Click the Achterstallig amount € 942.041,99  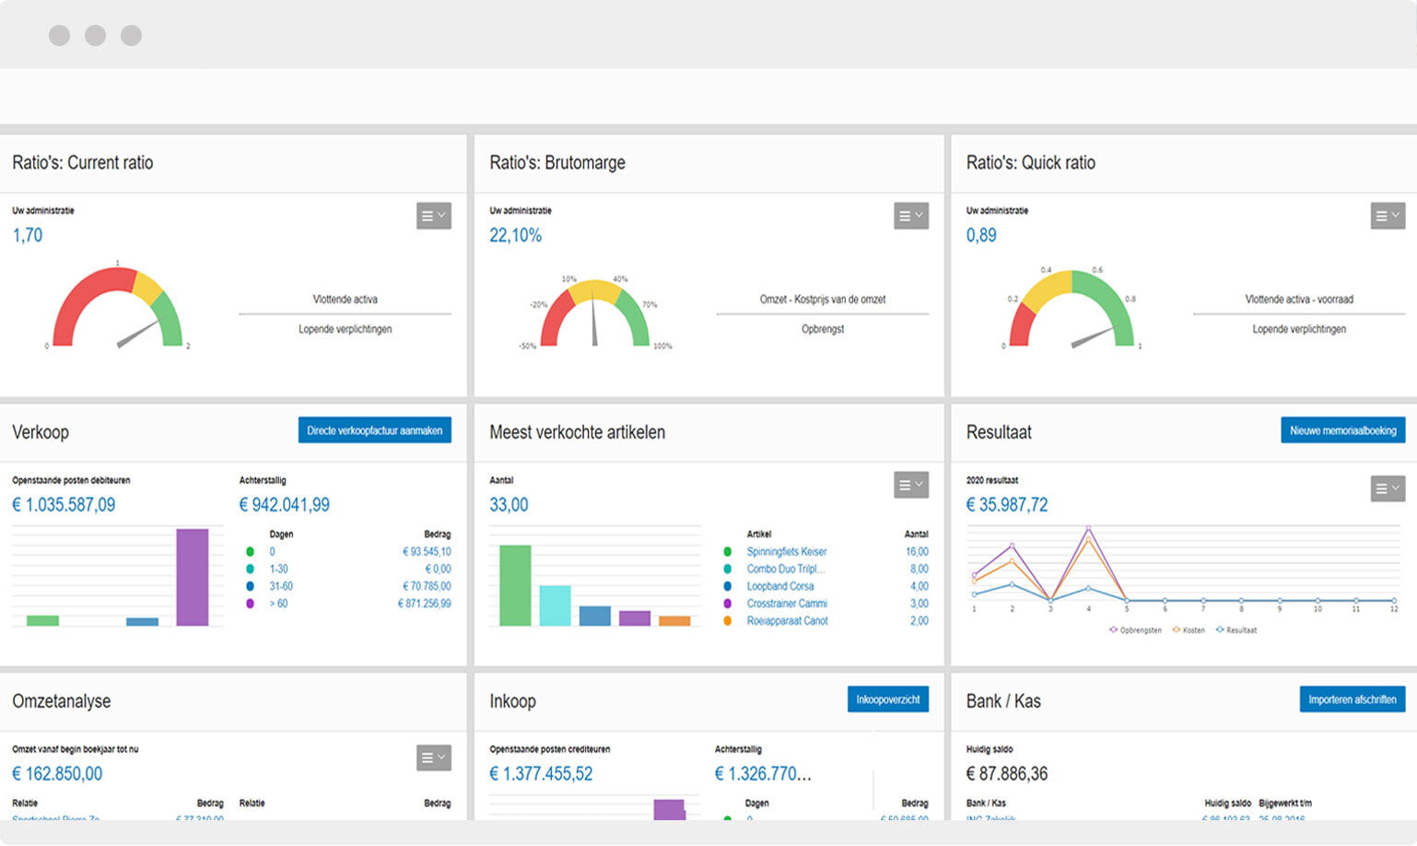point(285,504)
